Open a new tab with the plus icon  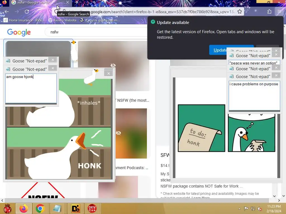pyautogui.click(x=77, y=3)
